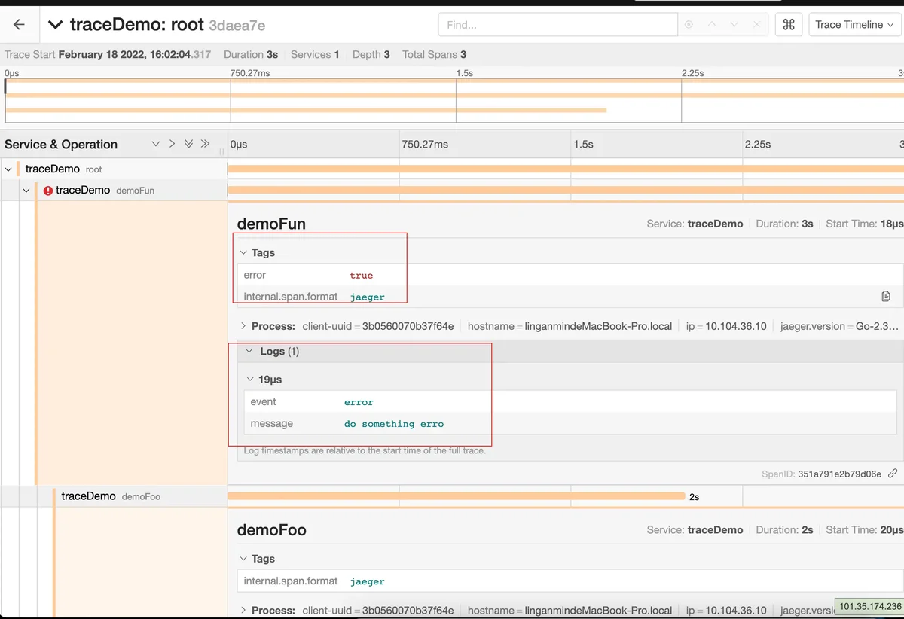Click the root span bar in the timeline
This screenshot has width=904, height=619.
tap(566, 169)
